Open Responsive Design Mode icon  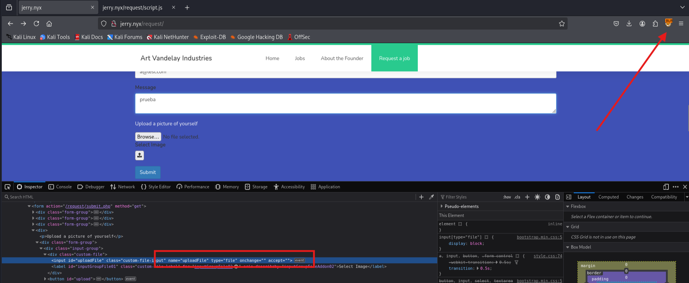coord(666,187)
